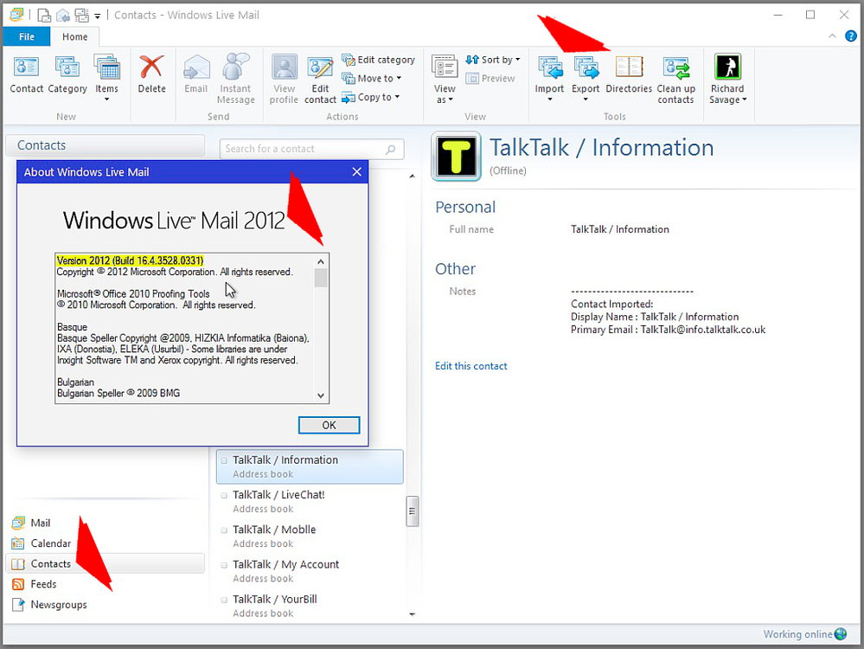
Task: Click the About dialog scrollbar thumb
Action: pyautogui.click(x=321, y=278)
